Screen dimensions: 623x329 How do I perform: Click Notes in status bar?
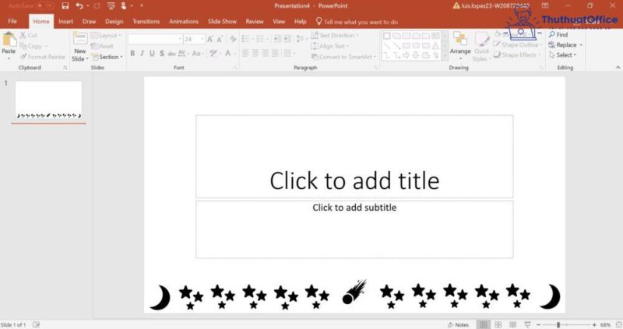[458, 324]
